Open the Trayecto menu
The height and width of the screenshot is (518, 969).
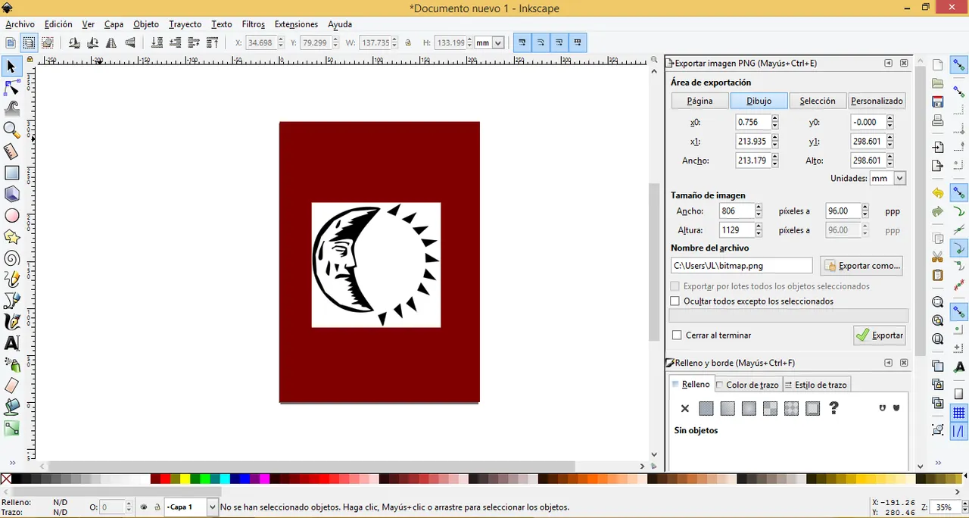[185, 24]
